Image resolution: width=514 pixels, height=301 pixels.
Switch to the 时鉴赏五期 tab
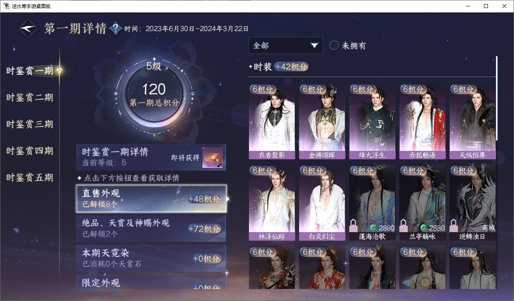click(x=30, y=177)
